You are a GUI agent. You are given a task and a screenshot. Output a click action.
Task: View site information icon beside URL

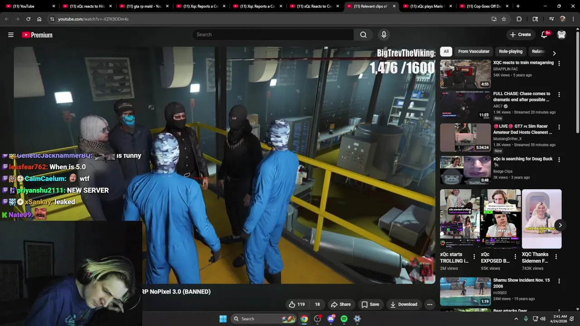coord(52,19)
